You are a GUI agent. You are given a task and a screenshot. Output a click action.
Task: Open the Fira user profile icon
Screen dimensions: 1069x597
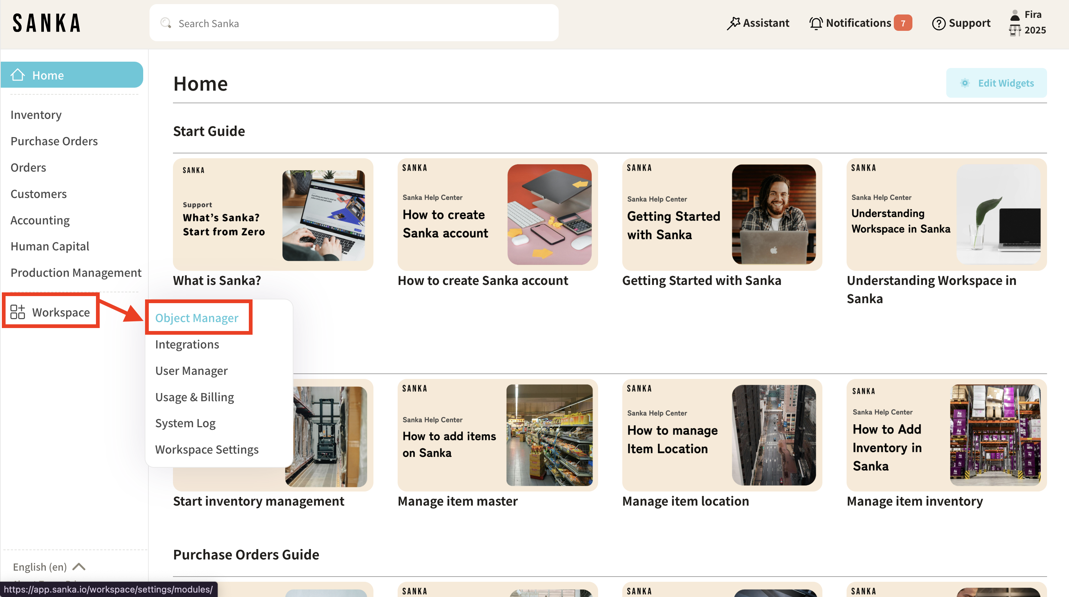pos(1015,15)
